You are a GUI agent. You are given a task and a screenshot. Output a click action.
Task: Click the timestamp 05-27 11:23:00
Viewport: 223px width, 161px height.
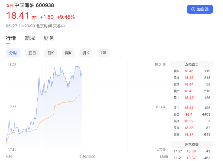[20, 26]
